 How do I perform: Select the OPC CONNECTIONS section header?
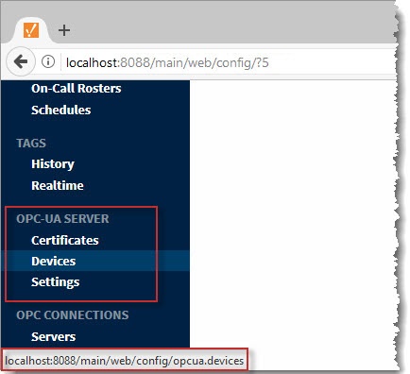(x=73, y=315)
